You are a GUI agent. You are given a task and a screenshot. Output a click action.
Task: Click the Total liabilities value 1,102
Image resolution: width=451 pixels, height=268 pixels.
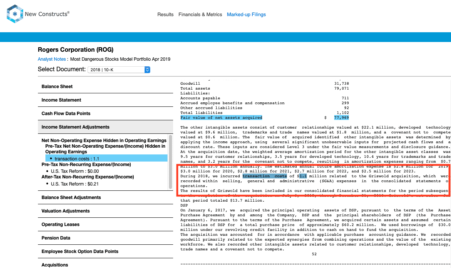(342, 112)
